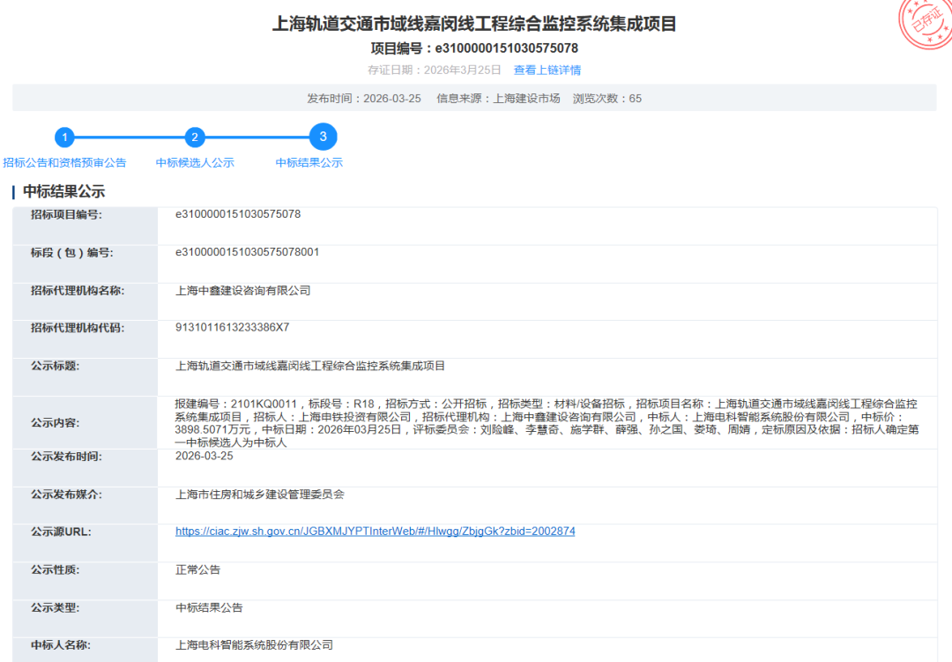Open 中标候选人公示 step label
This screenshot has width=952, height=662.
195,163
